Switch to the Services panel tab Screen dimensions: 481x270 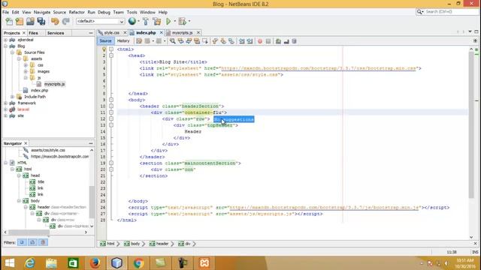pos(56,33)
